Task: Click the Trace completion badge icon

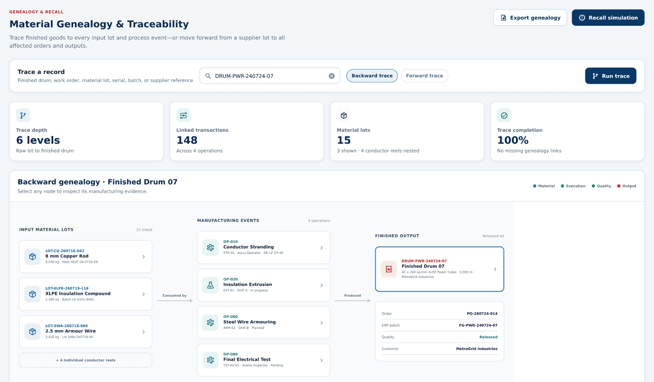Action: point(504,115)
